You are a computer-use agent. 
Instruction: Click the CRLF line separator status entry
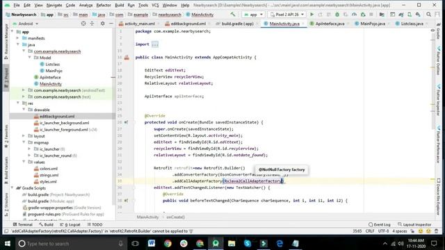click(370, 231)
